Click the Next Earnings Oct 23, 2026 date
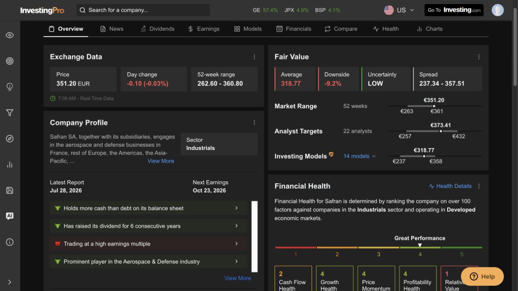Image resolution: width=518 pixels, height=291 pixels. (209, 190)
